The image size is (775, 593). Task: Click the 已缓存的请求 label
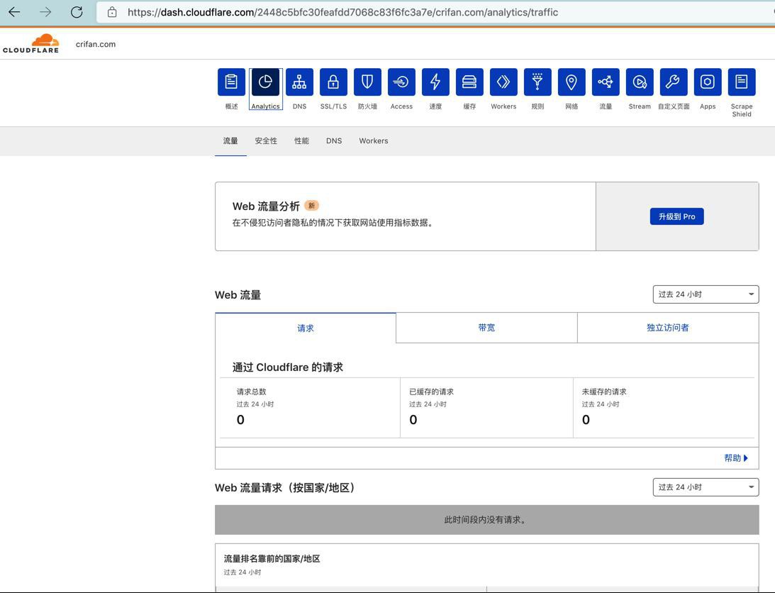point(432,392)
